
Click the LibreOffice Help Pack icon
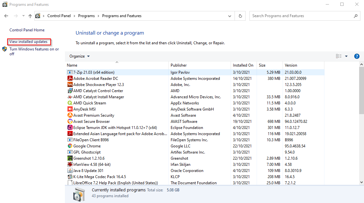[70, 183]
